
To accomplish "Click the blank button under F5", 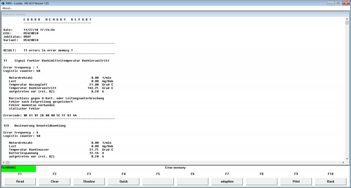I will pos(158,181).
